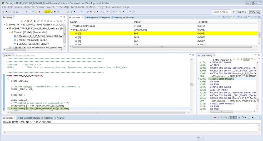Image resolution: width=263 pixels, height=141 pixels.
Task: Click the Location column header
Action: pos(202,22)
